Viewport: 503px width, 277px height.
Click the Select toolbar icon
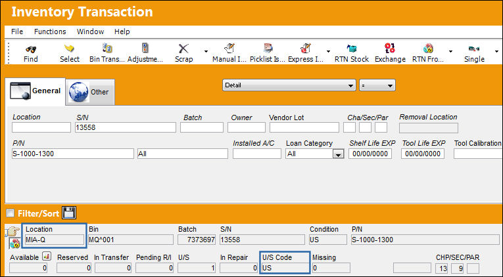pos(69,49)
